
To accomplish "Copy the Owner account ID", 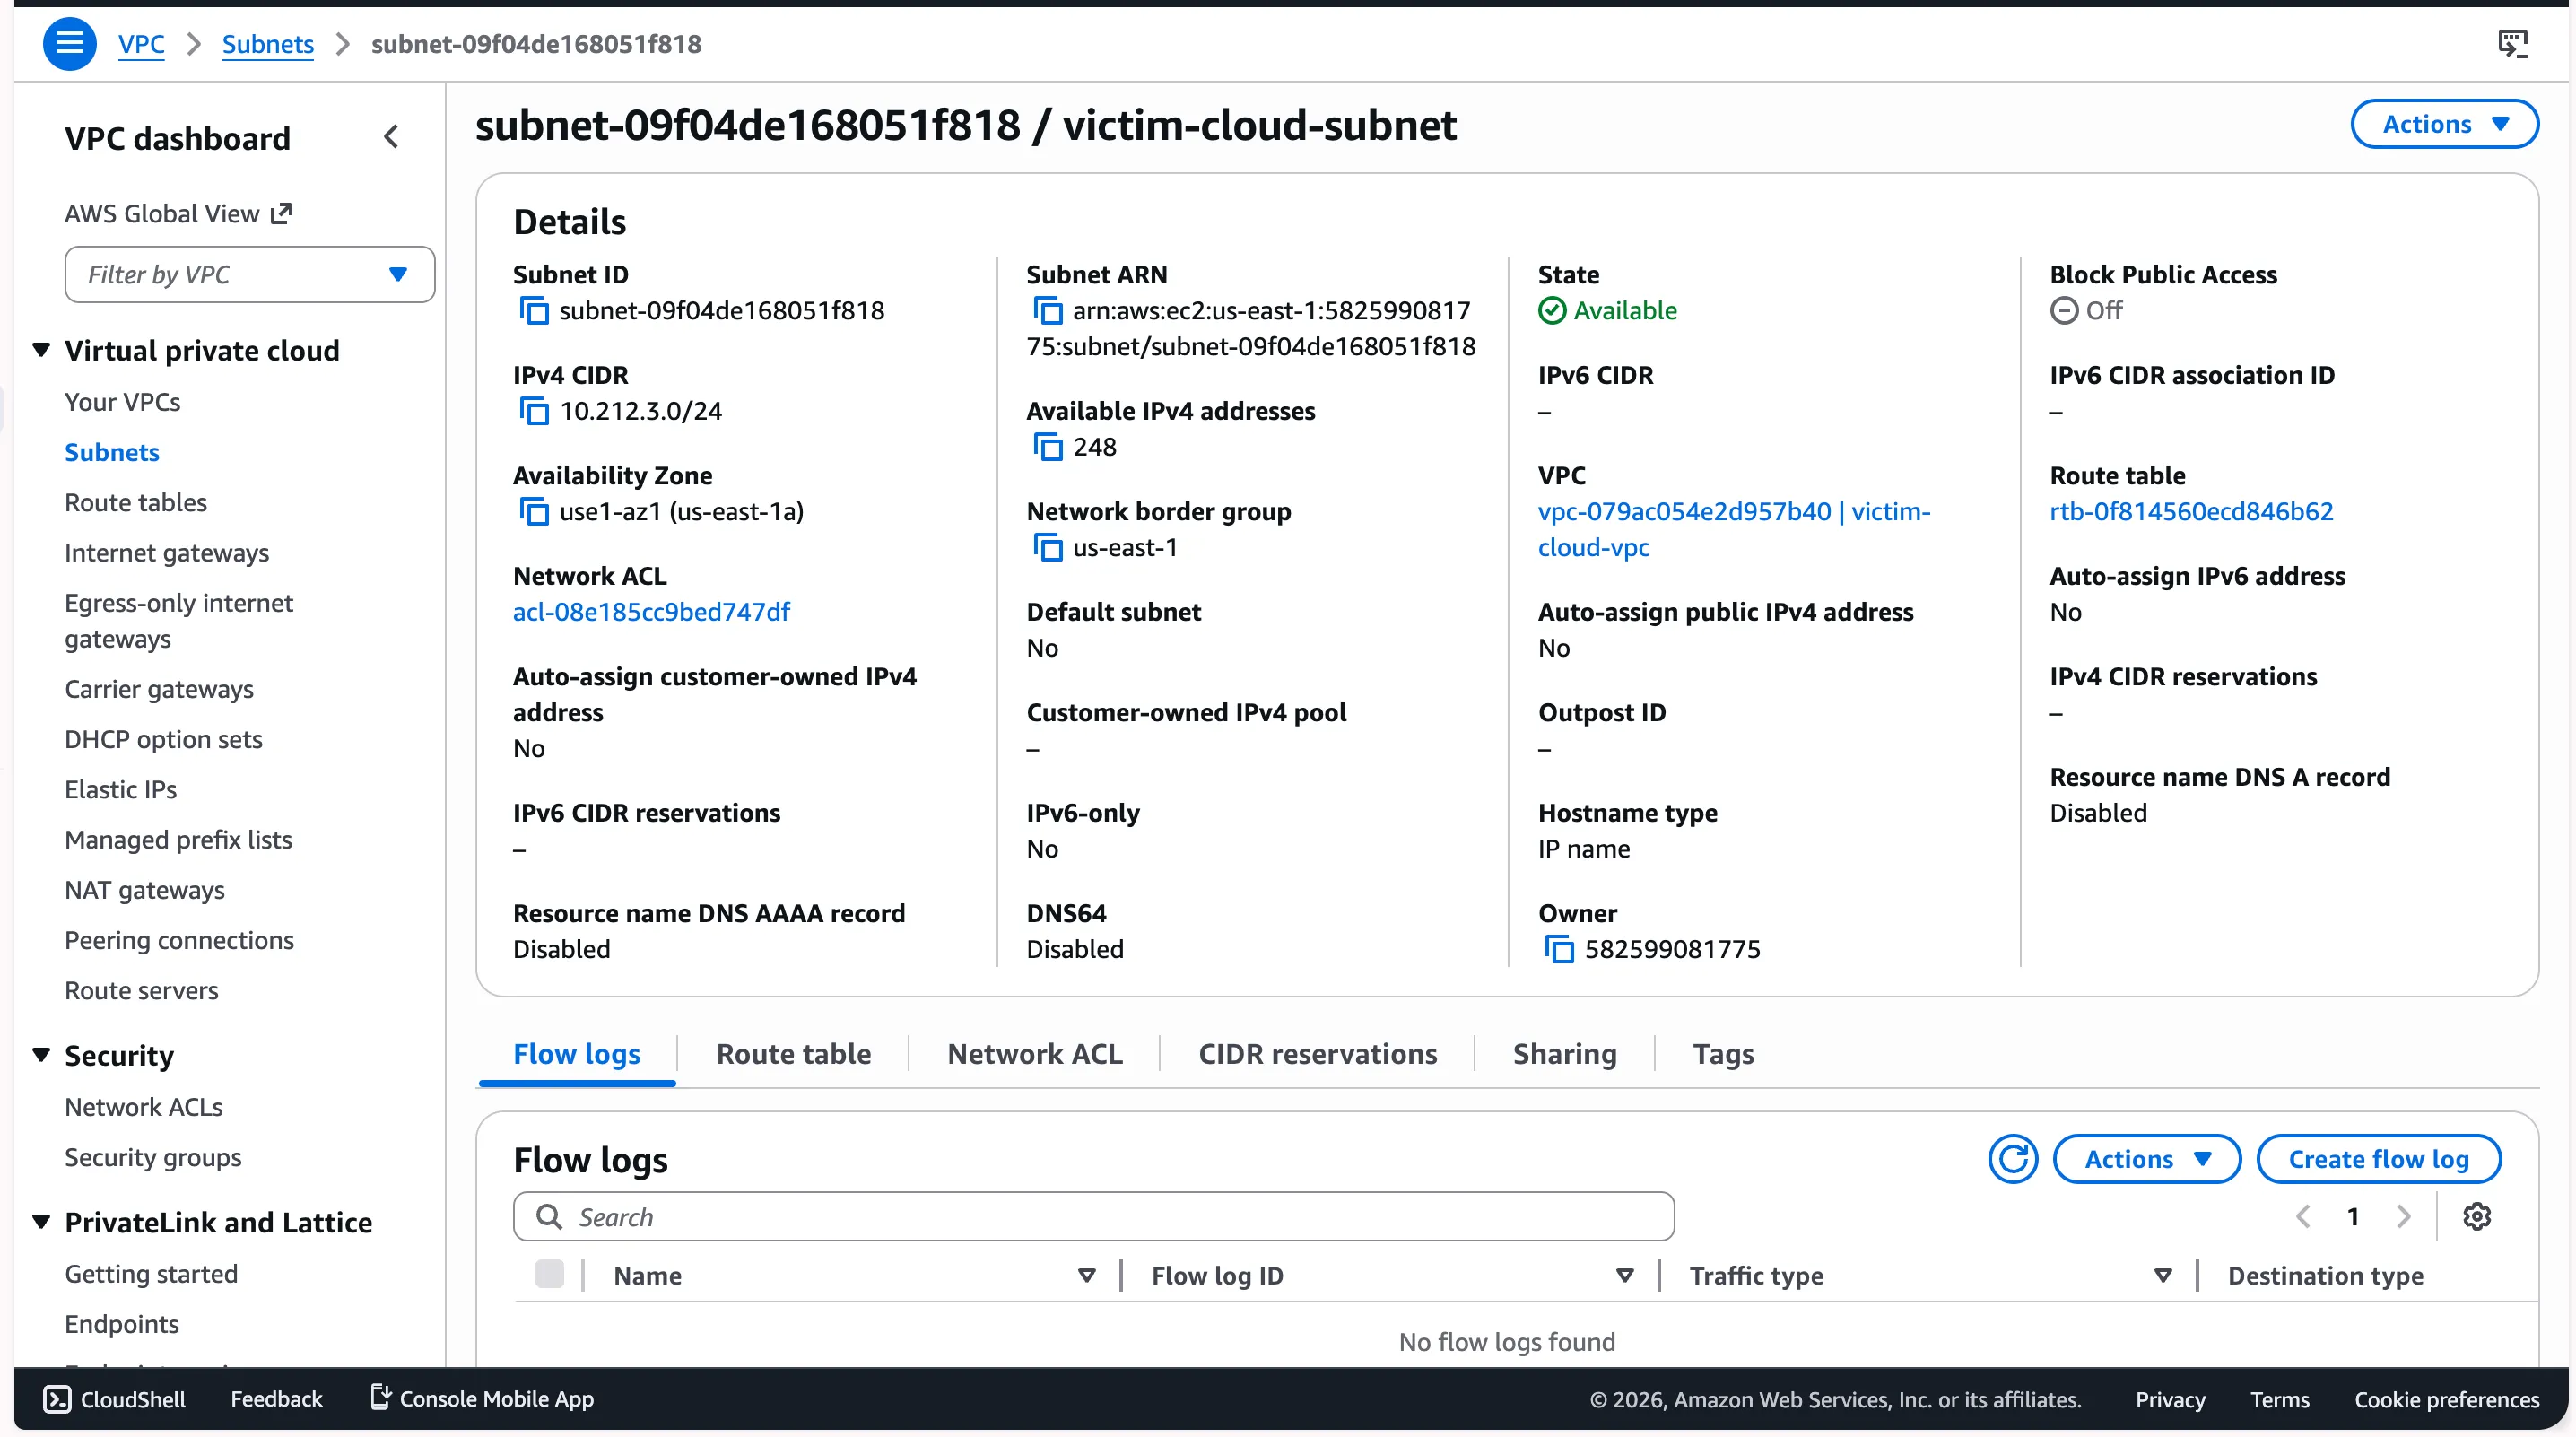I will pos(1559,949).
